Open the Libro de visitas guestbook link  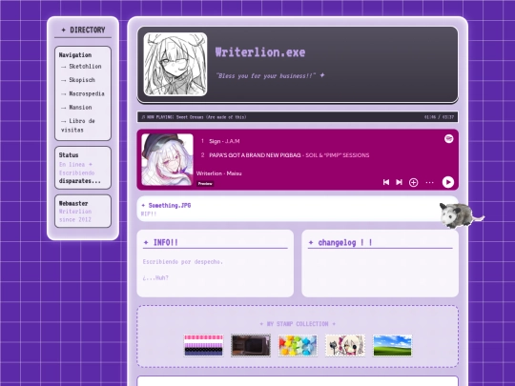coord(78,126)
